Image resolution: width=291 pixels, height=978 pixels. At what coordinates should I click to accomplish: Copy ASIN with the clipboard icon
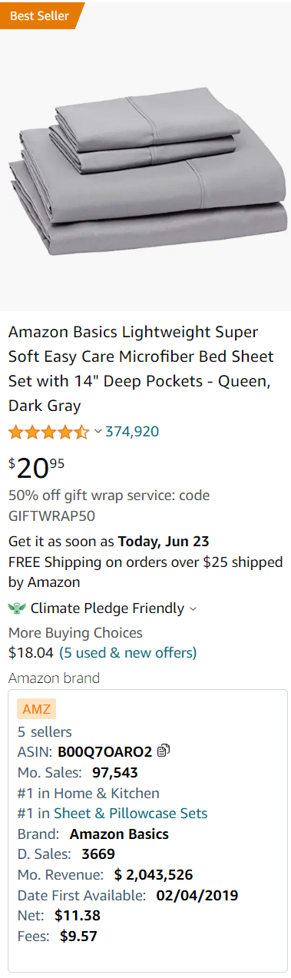[x=163, y=751]
